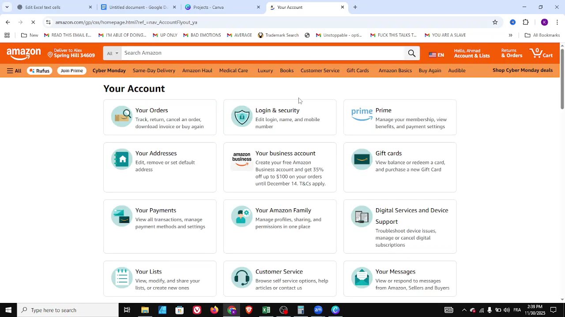Open the Zoom taskbar icon

point(318,310)
